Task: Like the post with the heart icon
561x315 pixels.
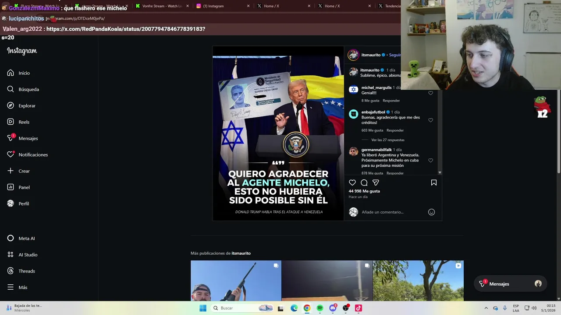Action: pyautogui.click(x=352, y=182)
